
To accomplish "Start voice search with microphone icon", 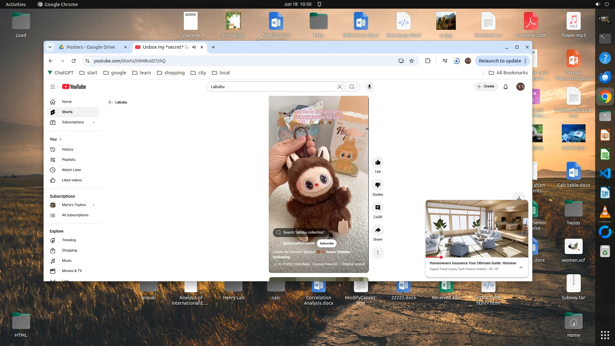I will (369, 86).
